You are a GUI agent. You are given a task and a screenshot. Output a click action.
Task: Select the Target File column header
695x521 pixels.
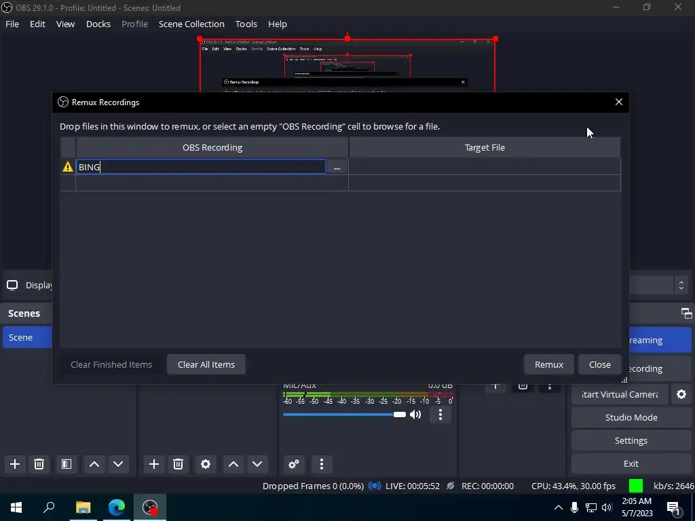(485, 147)
